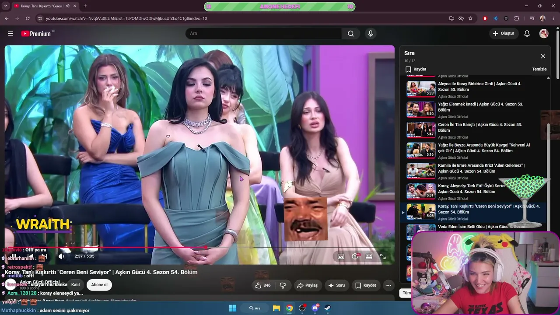Bookmark this page with the star
This screenshot has height=315, width=560.
point(470,18)
